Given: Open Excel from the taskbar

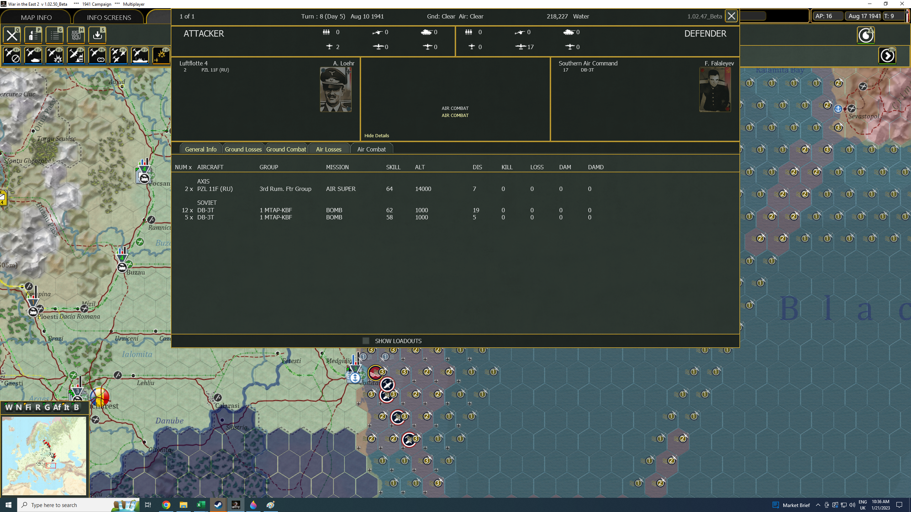Looking at the screenshot, I should pyautogui.click(x=201, y=505).
